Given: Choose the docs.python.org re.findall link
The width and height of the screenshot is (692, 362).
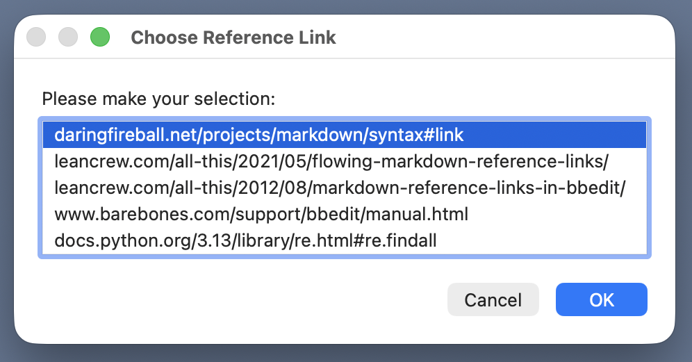Looking at the screenshot, I should [x=245, y=241].
